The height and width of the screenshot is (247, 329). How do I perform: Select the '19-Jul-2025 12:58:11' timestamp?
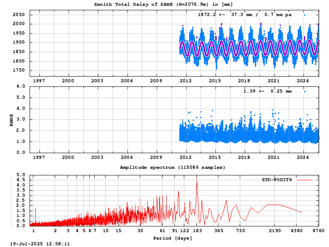coord(39,244)
